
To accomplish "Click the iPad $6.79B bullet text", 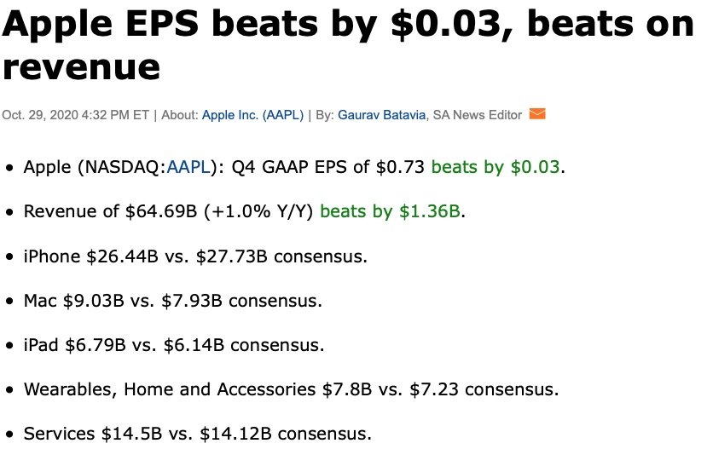I will point(174,345).
